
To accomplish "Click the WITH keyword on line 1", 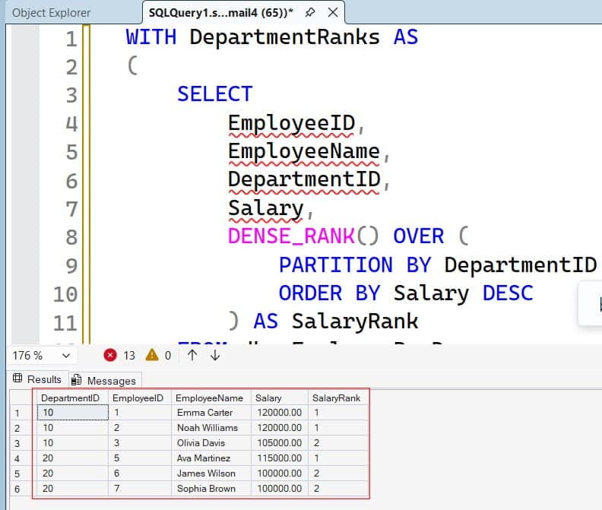I will tap(151, 37).
